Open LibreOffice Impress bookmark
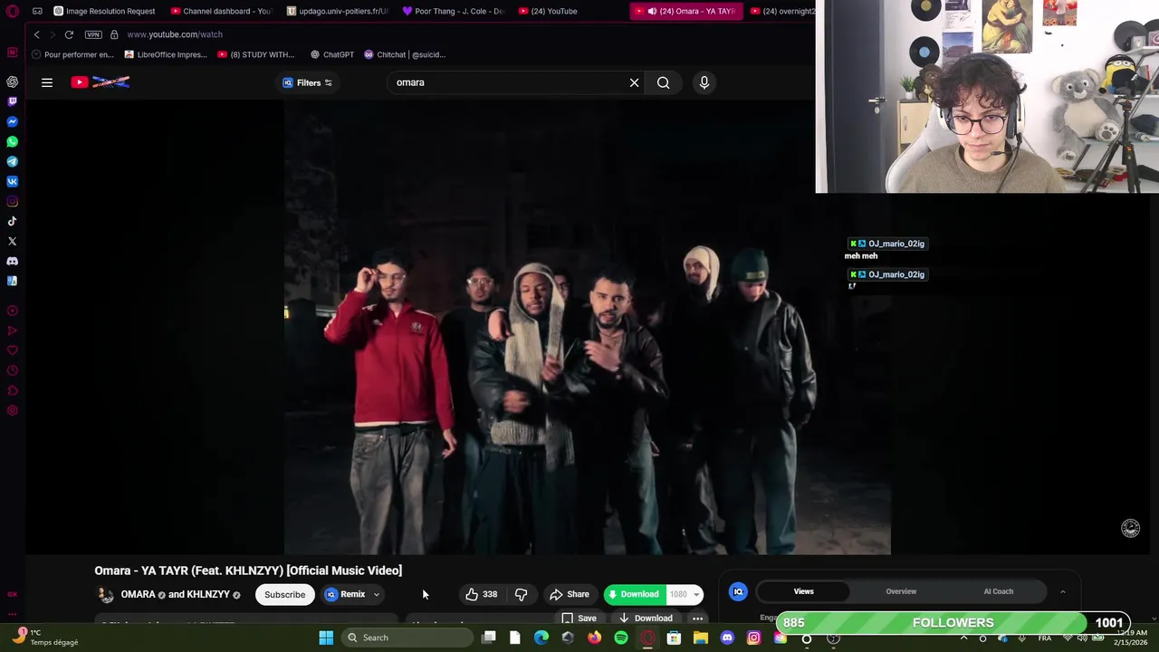The image size is (1159, 652). coord(166,54)
